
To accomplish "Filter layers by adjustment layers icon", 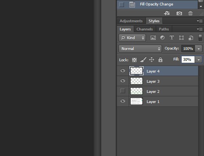I will (x=162, y=38).
